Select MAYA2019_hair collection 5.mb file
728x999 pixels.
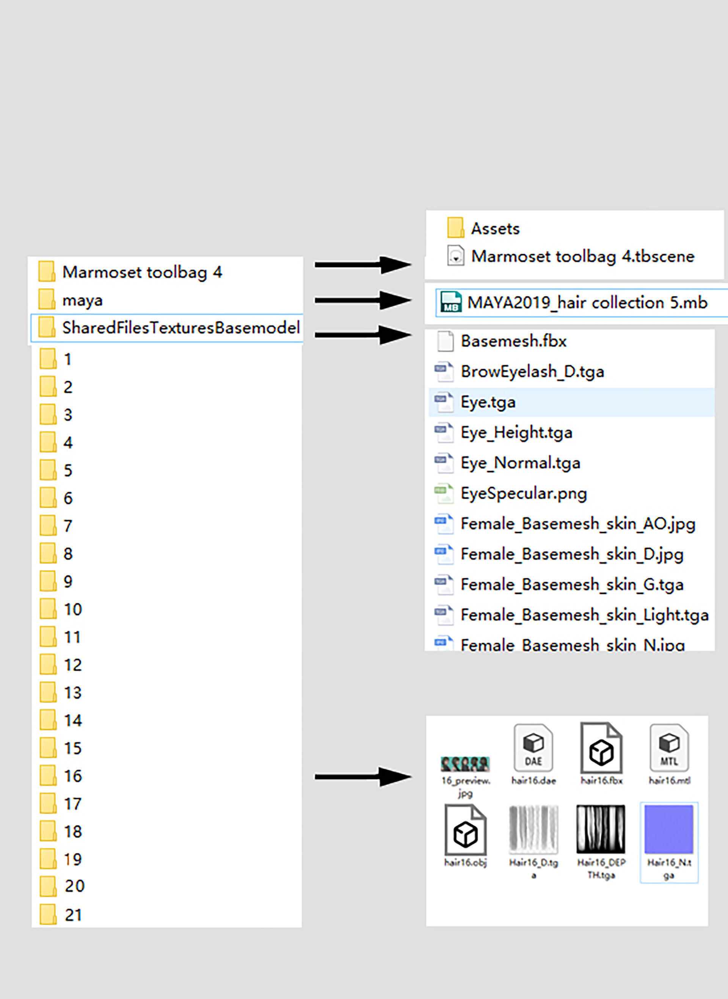pyautogui.click(x=587, y=302)
